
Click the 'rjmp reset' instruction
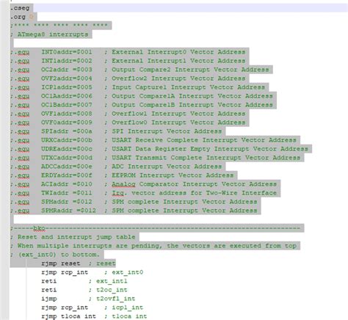tap(61, 263)
